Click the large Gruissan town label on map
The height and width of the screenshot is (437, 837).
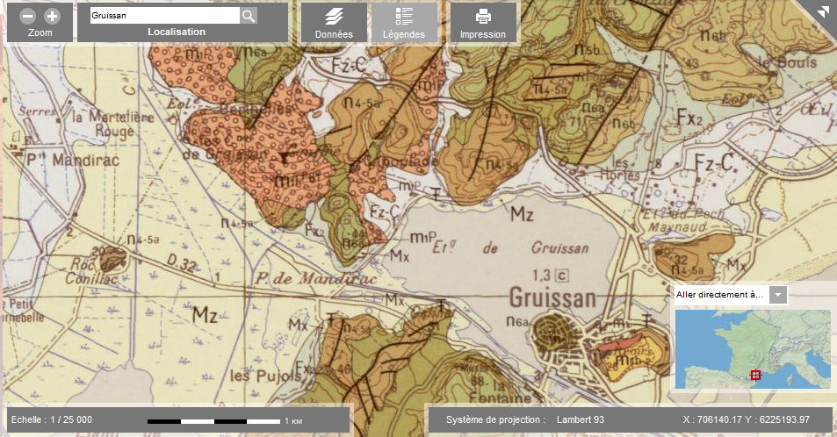point(550,296)
